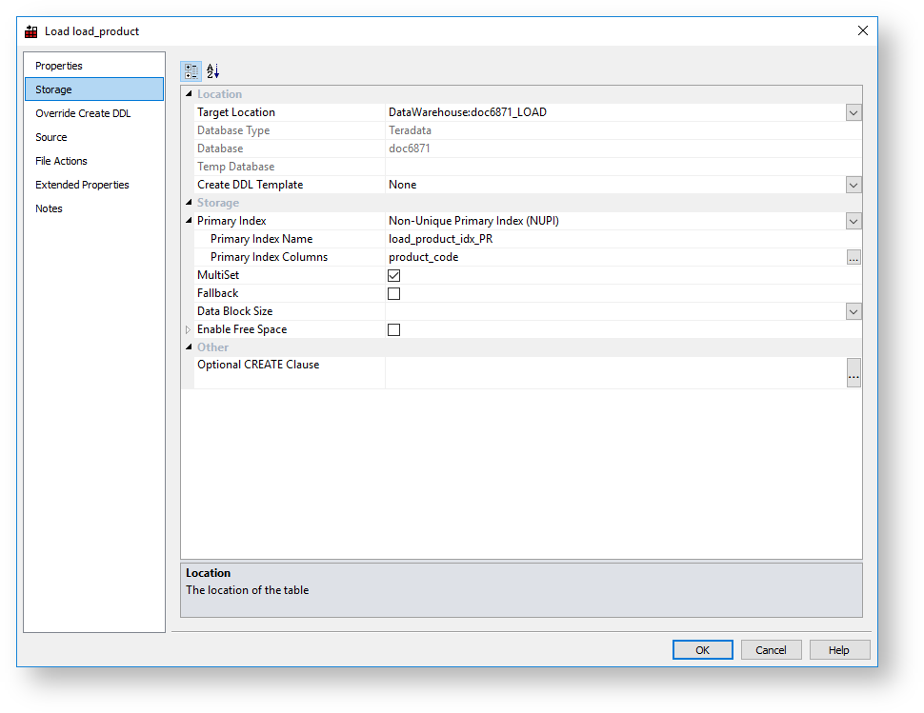924x713 pixels.
Task: Click the doc6871 database value
Action: click(409, 149)
